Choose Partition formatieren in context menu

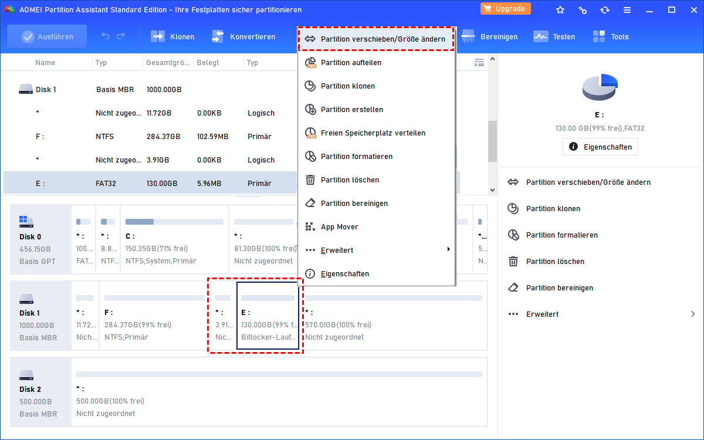376,156
